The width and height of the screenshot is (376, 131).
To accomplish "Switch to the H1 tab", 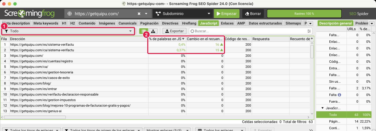I will (64, 23).
